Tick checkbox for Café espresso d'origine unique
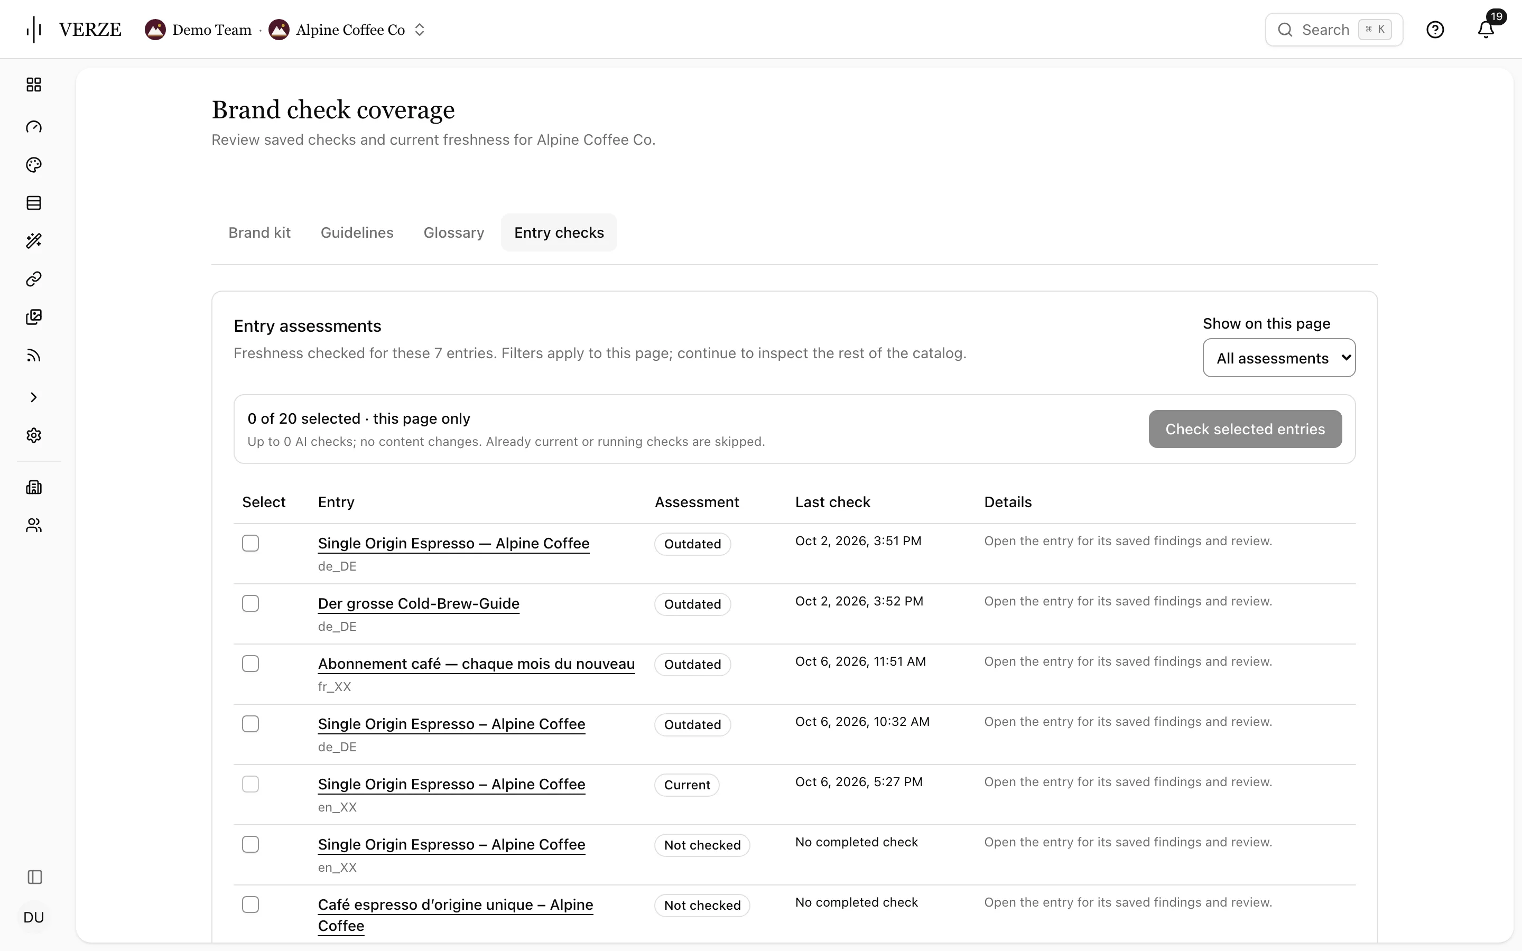The width and height of the screenshot is (1522, 951). point(250,905)
